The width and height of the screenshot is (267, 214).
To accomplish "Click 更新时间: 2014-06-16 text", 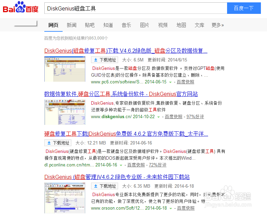I will click(x=131, y=143).
